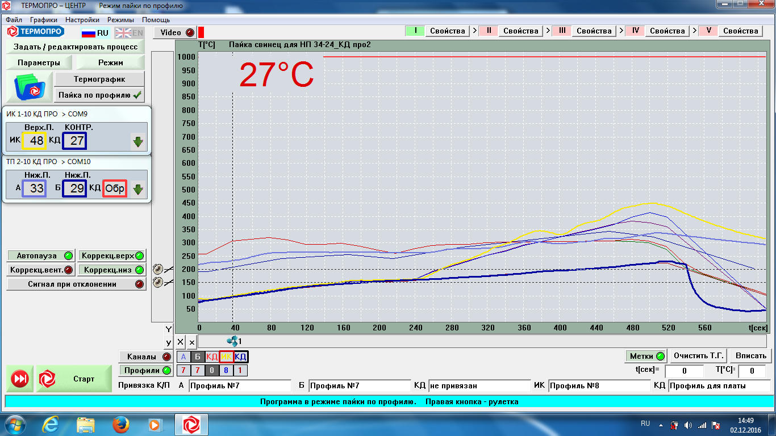Click the volume icon in system tray

coord(689,425)
